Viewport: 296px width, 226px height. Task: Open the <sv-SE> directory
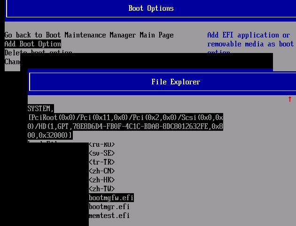[101, 153]
